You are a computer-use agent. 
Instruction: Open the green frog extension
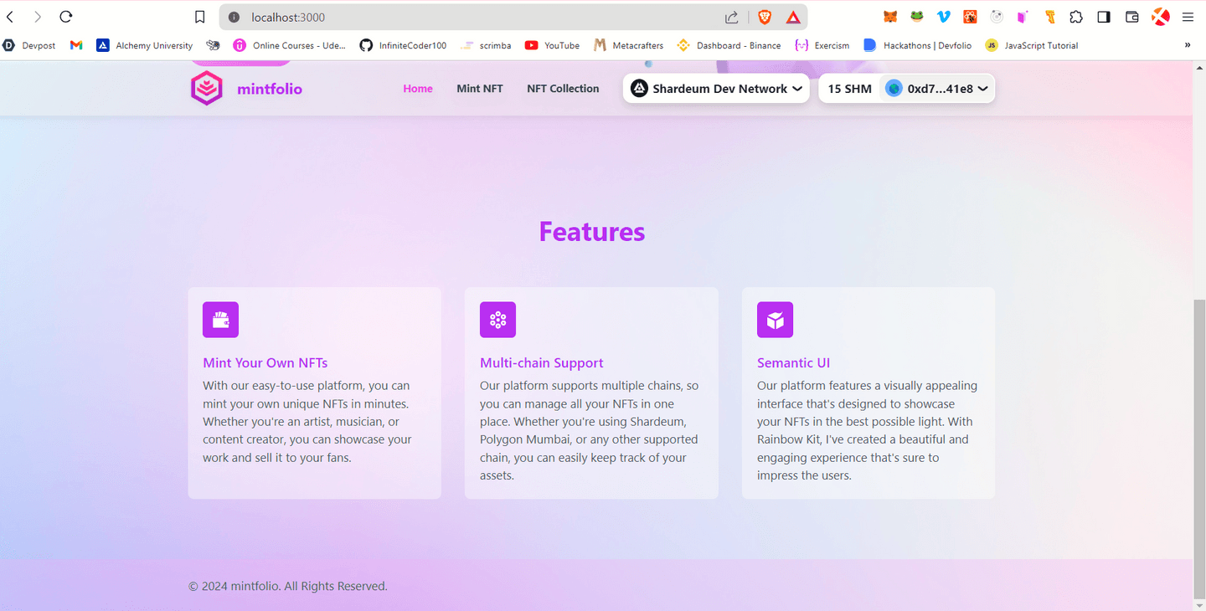(917, 17)
